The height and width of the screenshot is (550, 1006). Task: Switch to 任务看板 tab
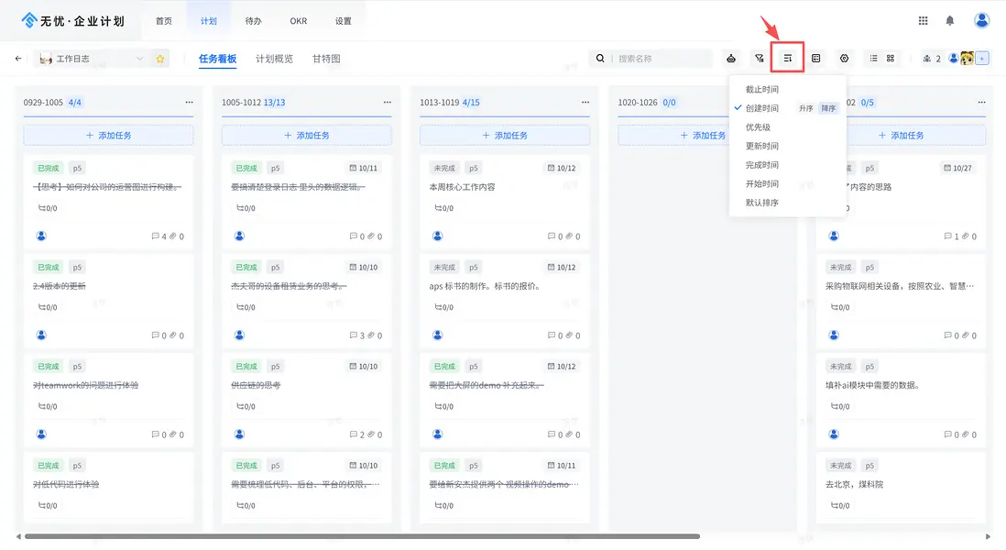coord(217,59)
